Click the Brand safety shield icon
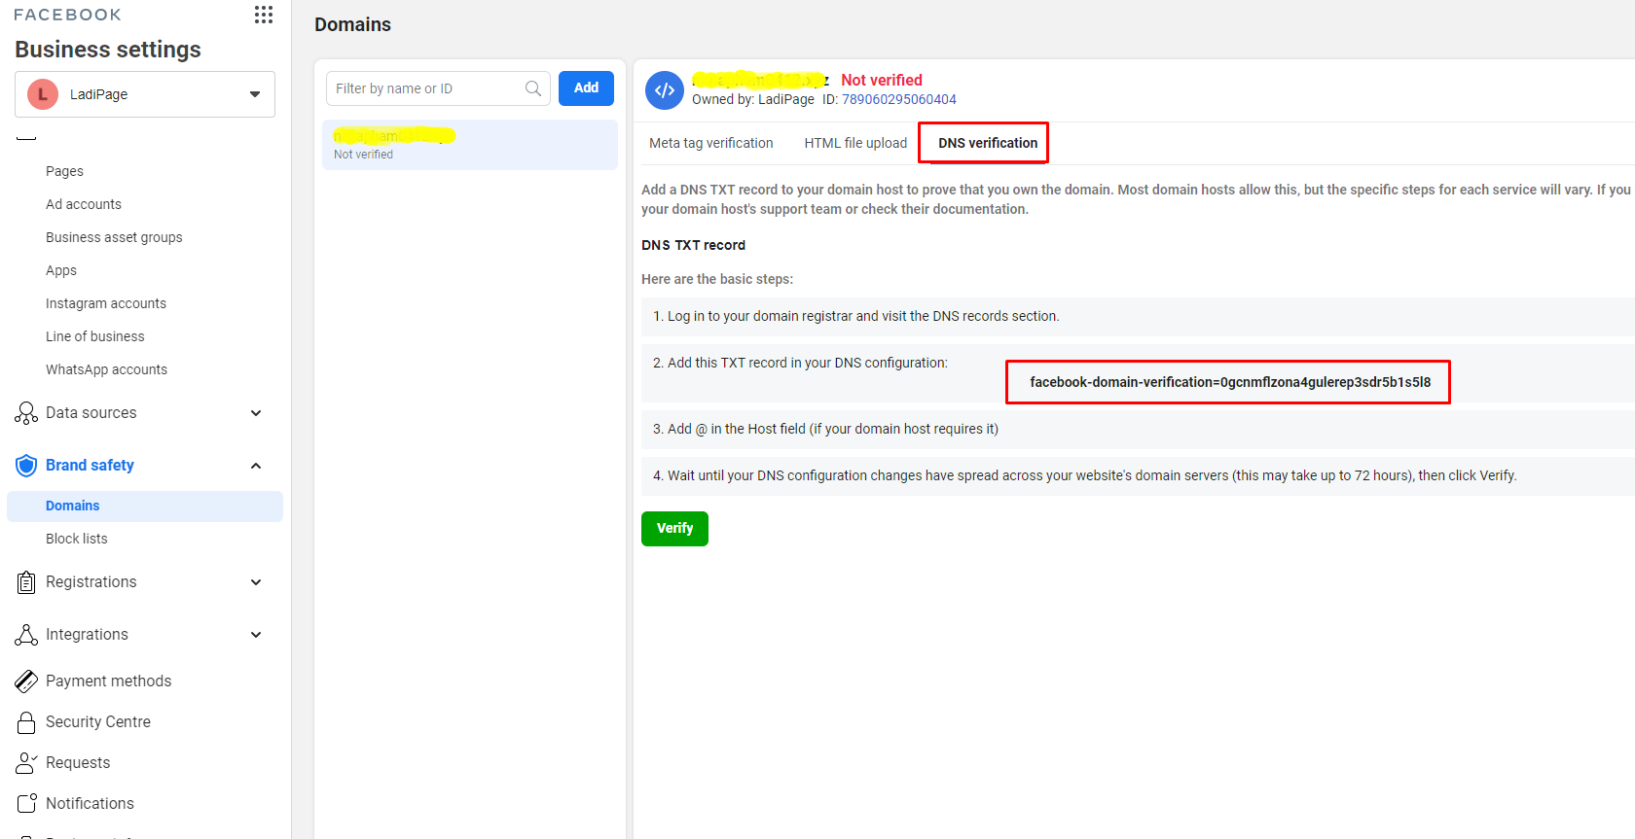The width and height of the screenshot is (1635, 839). (x=26, y=466)
